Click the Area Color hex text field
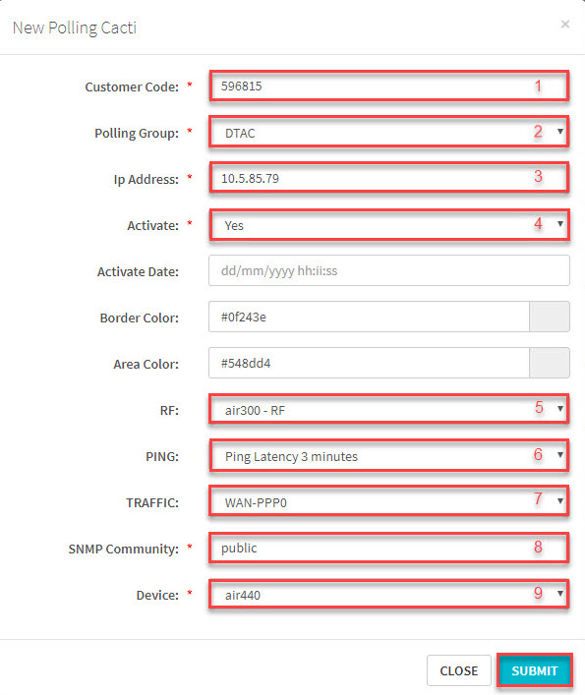This screenshot has width=585, height=695. coord(369,363)
